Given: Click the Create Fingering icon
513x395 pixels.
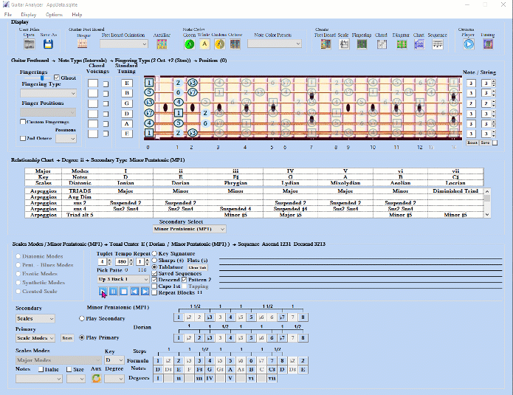Looking at the screenshot, I should [x=362, y=44].
